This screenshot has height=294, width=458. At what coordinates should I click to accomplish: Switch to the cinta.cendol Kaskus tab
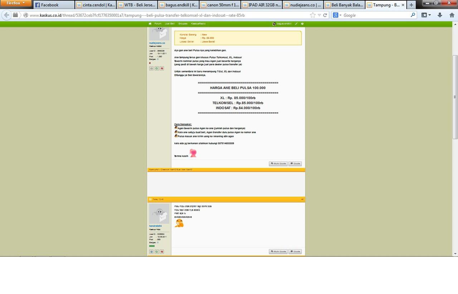tap(96, 5)
